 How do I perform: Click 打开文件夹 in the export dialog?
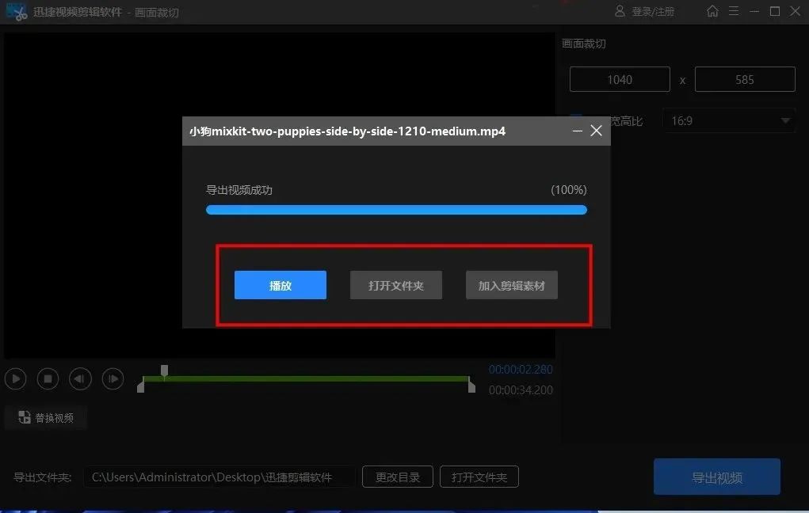click(x=396, y=285)
